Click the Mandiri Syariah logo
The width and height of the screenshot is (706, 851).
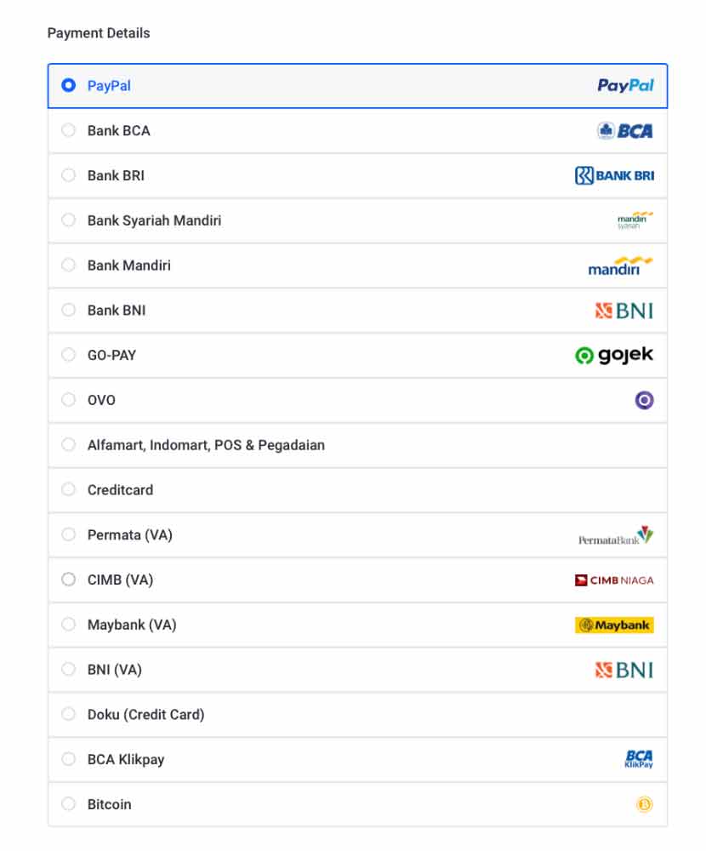[x=635, y=220]
